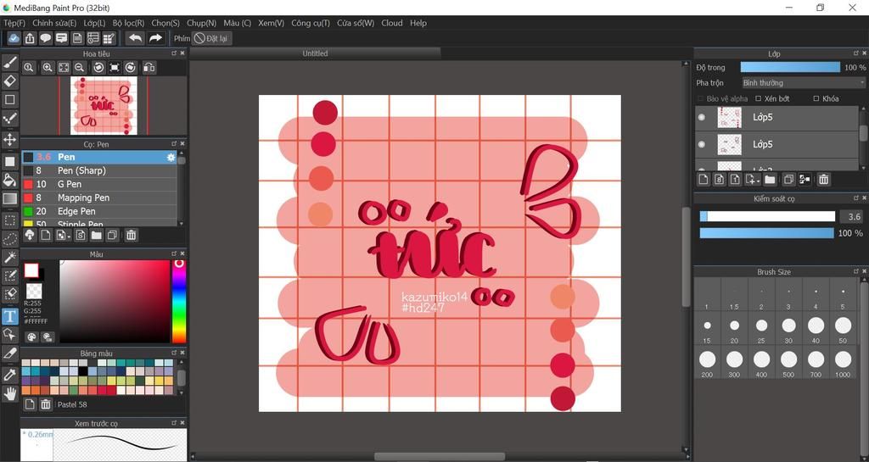This screenshot has width=869, height=462.
Task: Select the Move tool with four arrows
Action: [10, 139]
